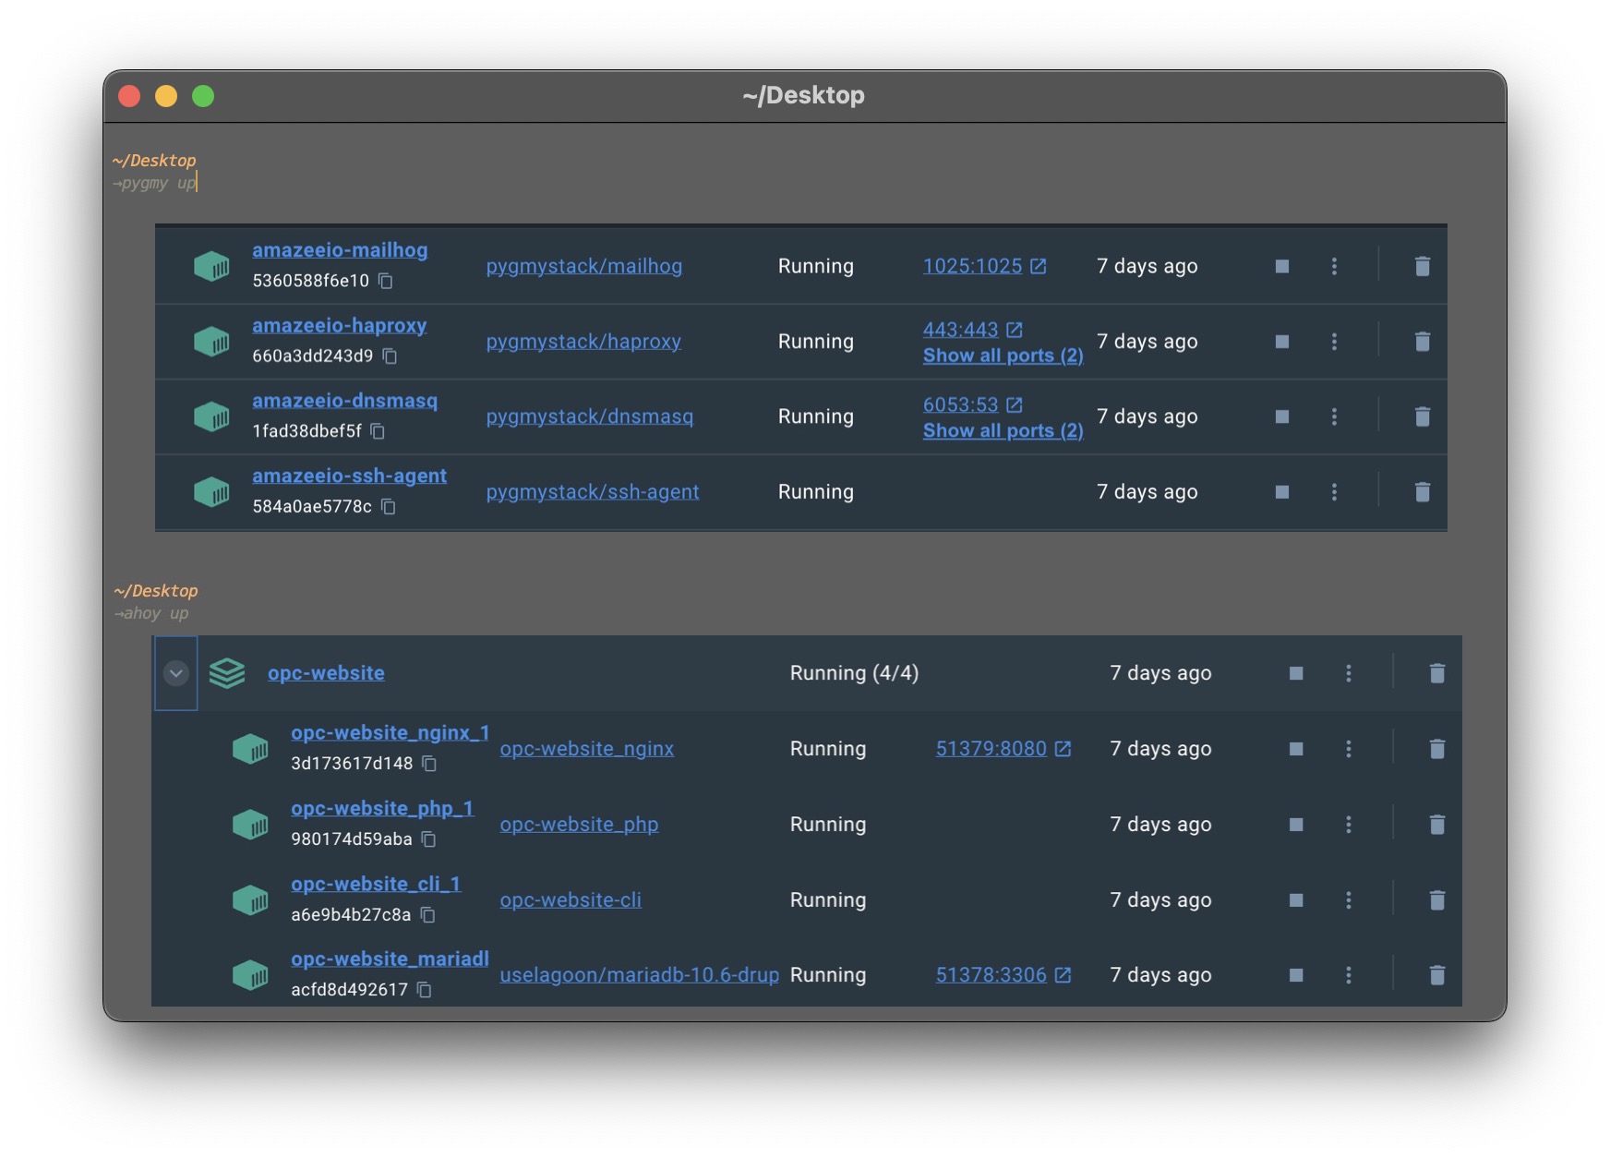Open the opc-website_php_1 container link

coord(382,809)
